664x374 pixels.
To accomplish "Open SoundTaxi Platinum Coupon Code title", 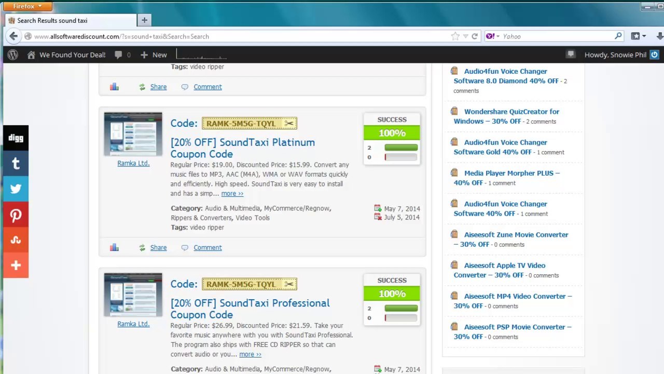I will pos(242,148).
